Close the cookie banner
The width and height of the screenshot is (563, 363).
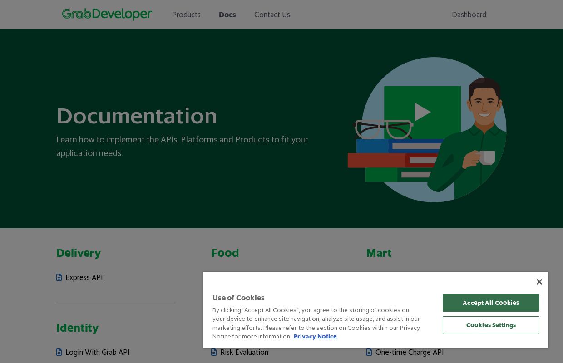539,282
